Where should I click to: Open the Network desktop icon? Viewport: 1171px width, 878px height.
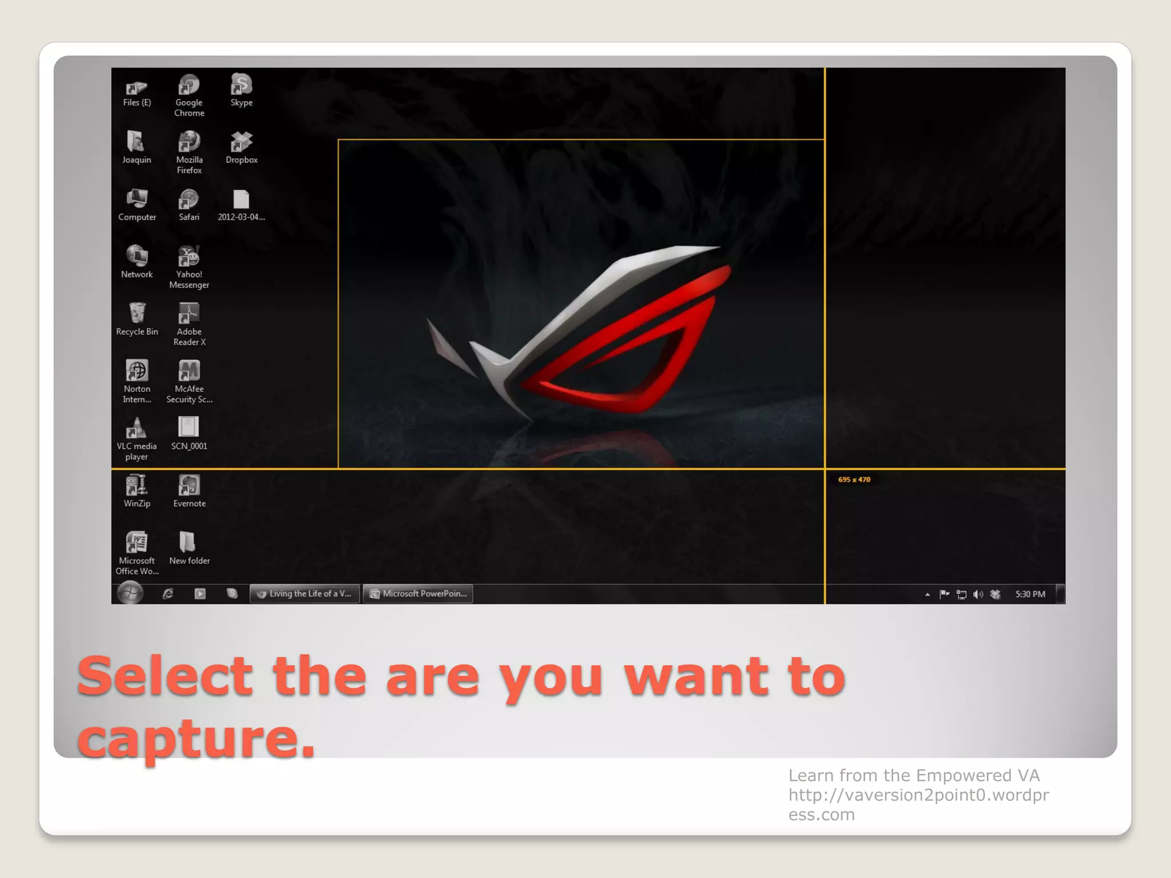click(137, 262)
